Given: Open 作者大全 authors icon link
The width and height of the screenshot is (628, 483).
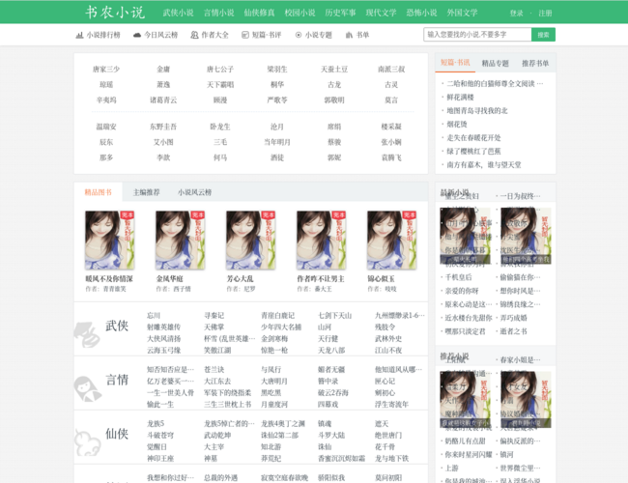Looking at the screenshot, I should tap(194, 35).
